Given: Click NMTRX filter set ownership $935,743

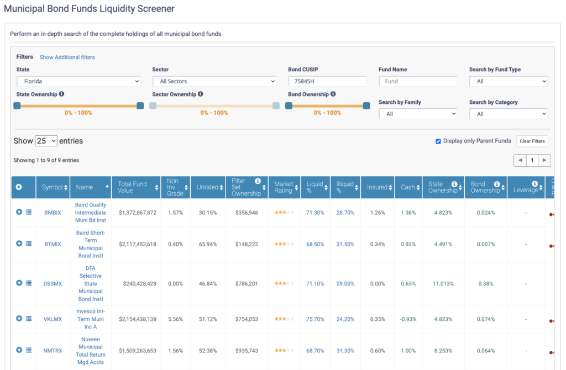Looking at the screenshot, I should pyautogui.click(x=247, y=351).
